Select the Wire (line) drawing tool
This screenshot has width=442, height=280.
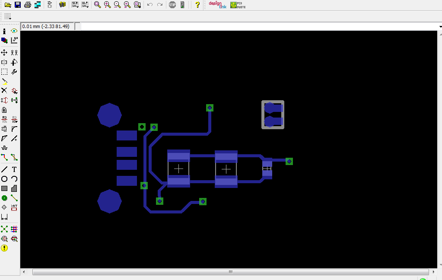[4, 169]
